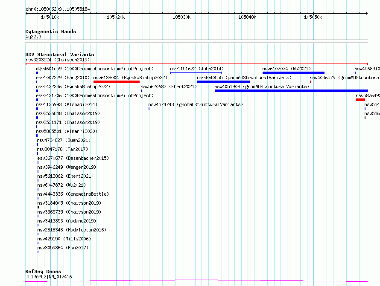The height and width of the screenshot is (286, 380).
Task: Click the nsv6107074 (Wu2021) label
Action: pyautogui.click(x=286, y=69)
